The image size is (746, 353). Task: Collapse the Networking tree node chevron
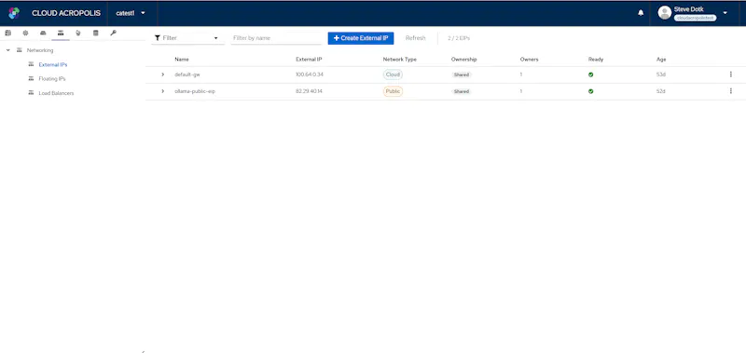point(8,50)
